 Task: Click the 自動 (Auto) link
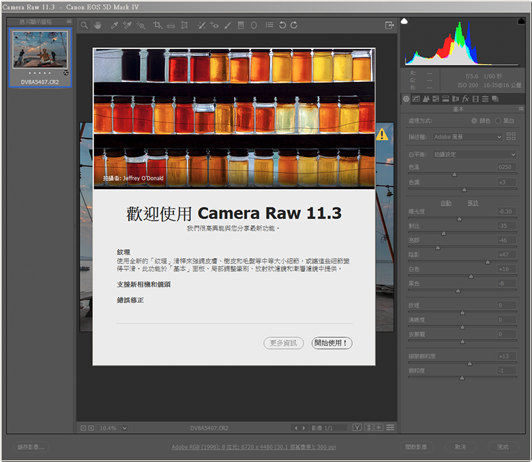click(x=446, y=203)
